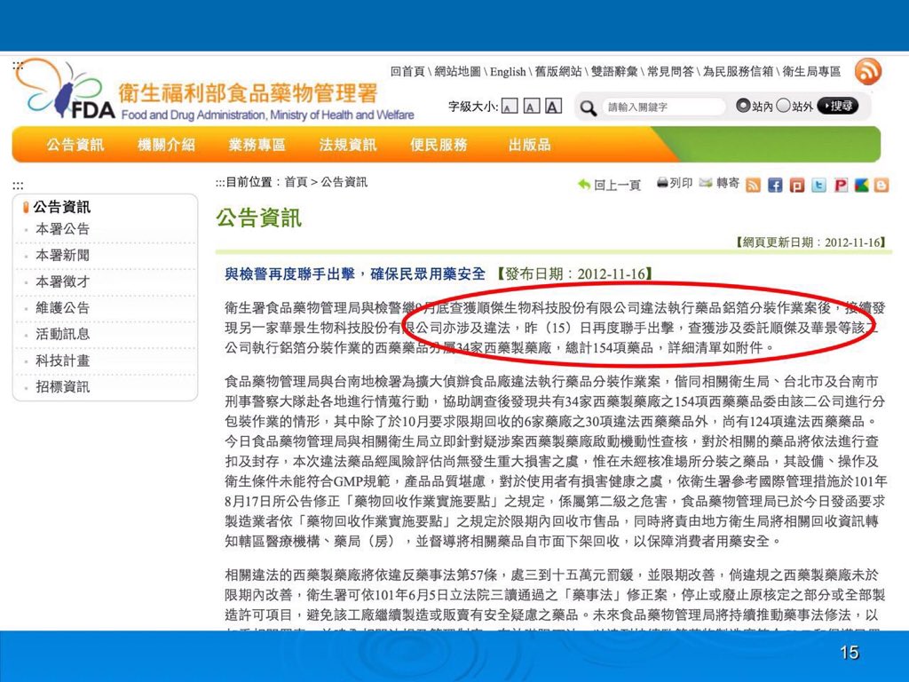Select 活動訊息 in the sidebar

pos(63,334)
